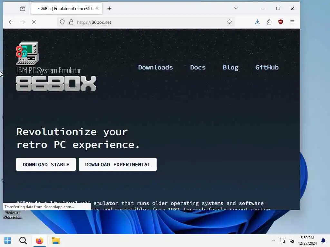Open Windows taskbar search
This screenshot has width=330, height=247.
click(23, 241)
